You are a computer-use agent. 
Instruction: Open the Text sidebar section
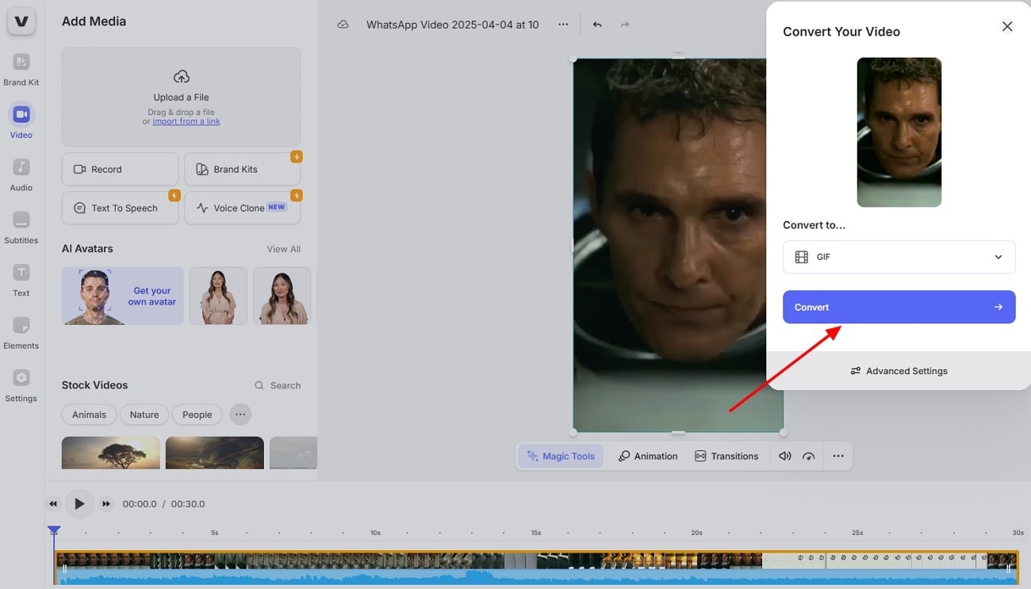click(x=21, y=280)
